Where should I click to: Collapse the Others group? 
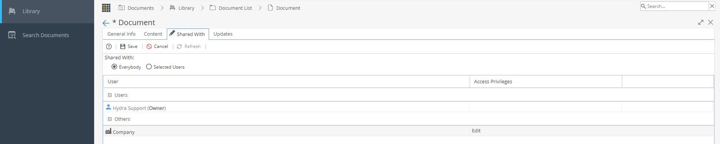point(110,119)
